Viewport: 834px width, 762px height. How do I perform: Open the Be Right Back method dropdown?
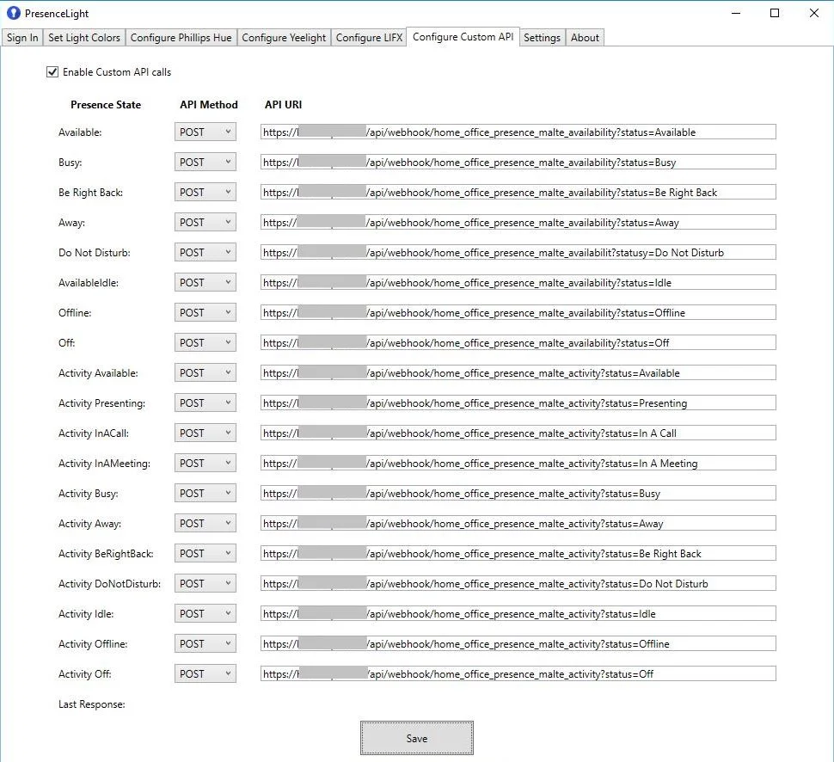pos(205,192)
